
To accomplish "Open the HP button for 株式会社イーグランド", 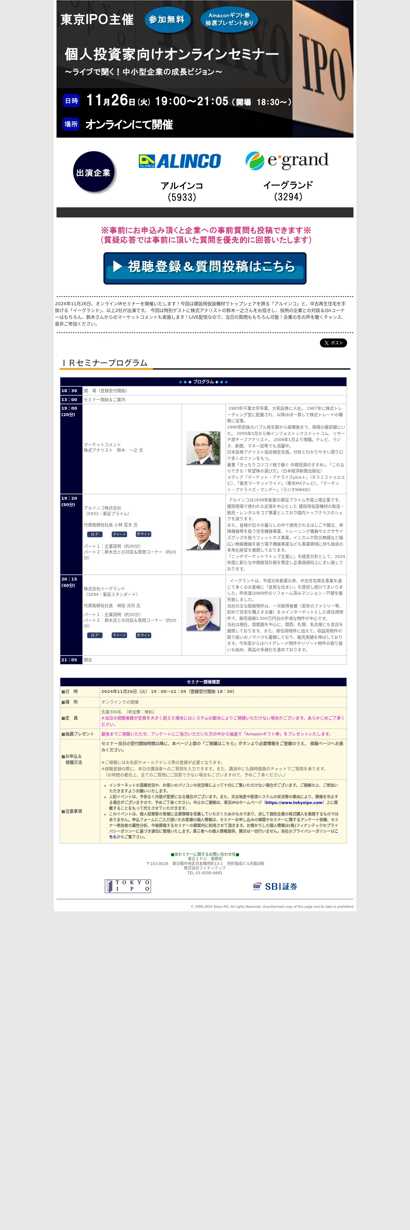I will point(95,635).
